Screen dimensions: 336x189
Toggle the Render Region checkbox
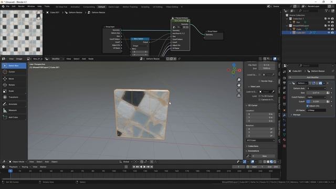click(259, 81)
